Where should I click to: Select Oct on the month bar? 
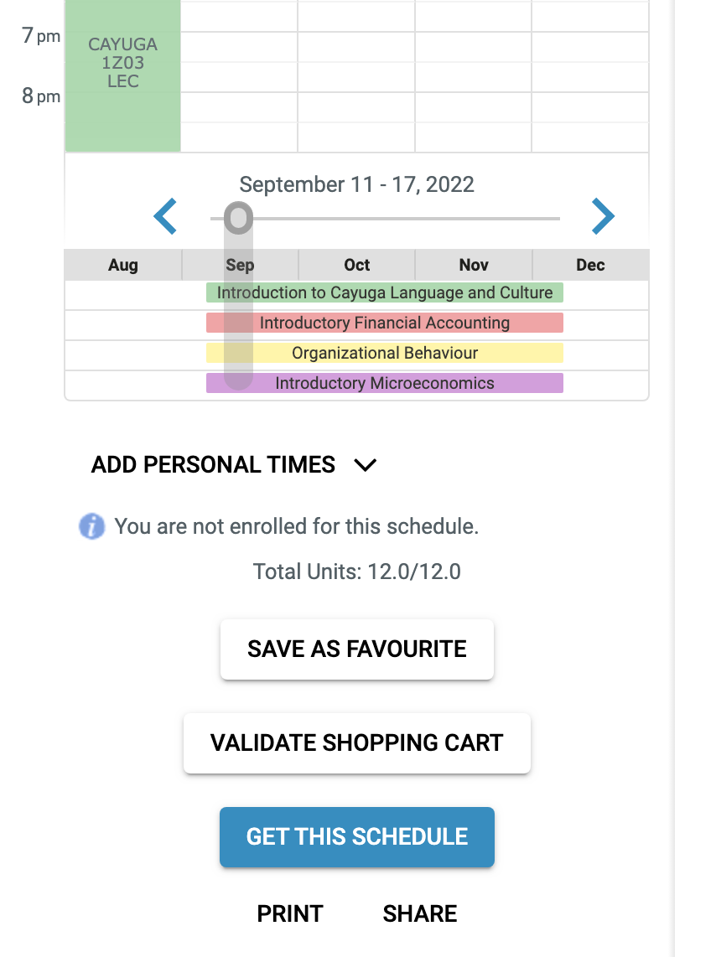click(356, 265)
